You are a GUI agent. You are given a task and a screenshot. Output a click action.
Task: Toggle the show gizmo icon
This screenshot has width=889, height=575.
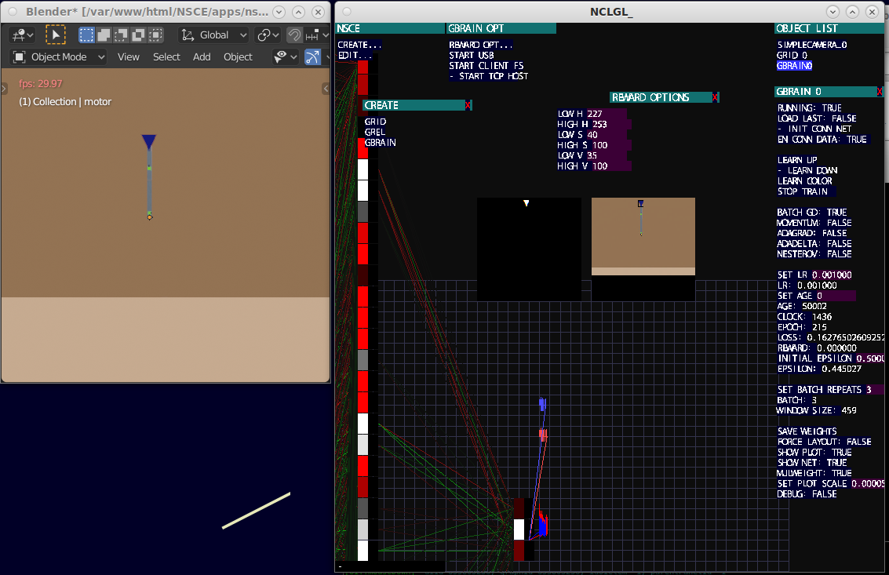tap(313, 56)
